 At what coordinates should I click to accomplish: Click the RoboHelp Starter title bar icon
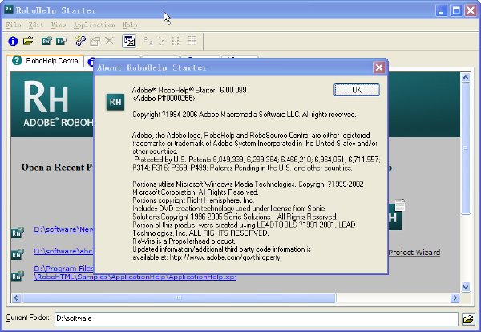click(9, 10)
